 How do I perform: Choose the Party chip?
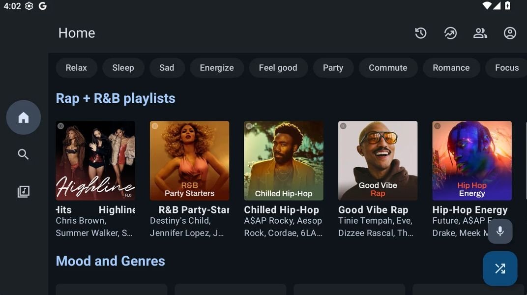333,68
